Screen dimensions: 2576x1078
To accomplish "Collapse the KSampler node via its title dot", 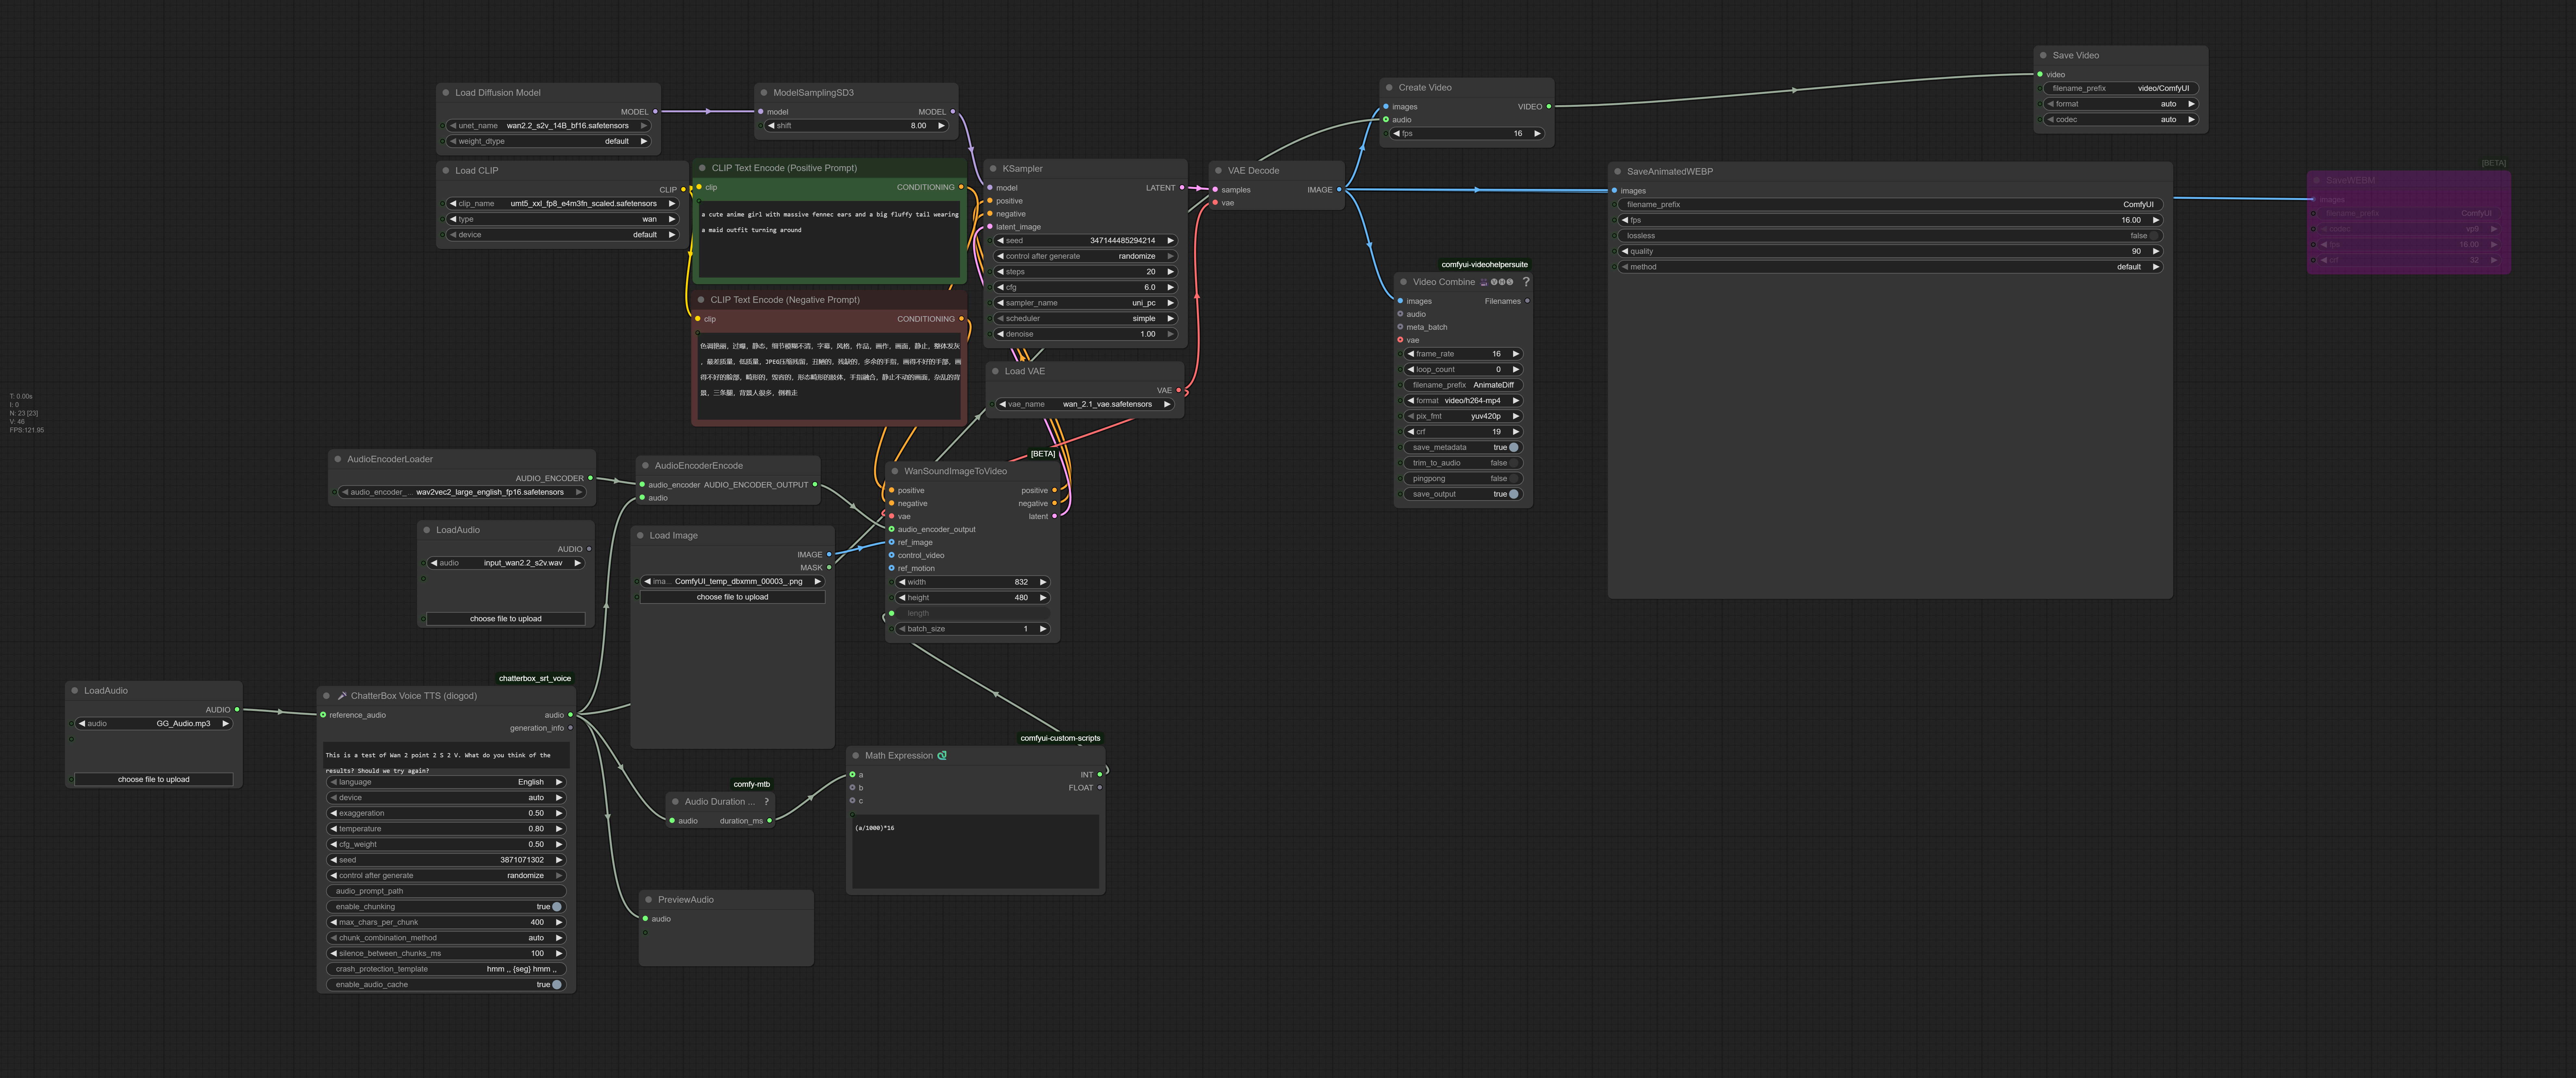I will click(993, 169).
